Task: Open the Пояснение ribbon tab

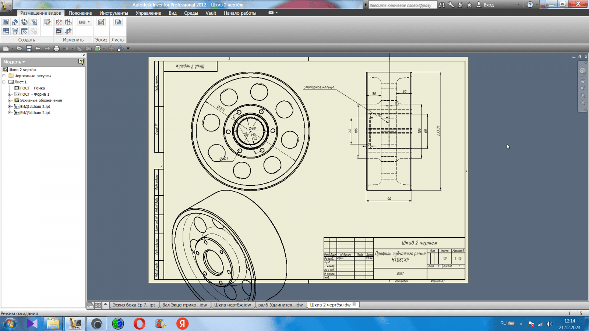Action: [x=80, y=13]
